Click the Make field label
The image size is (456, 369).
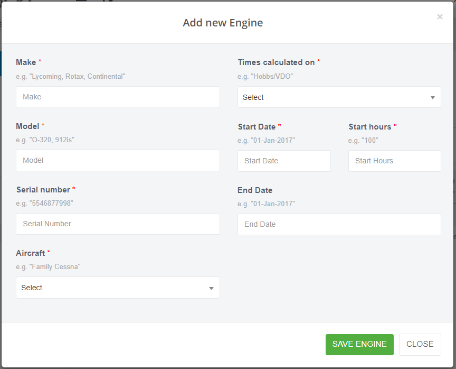point(26,62)
